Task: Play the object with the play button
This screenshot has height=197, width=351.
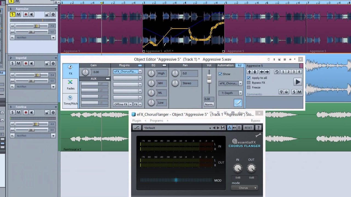Action: tap(298, 82)
